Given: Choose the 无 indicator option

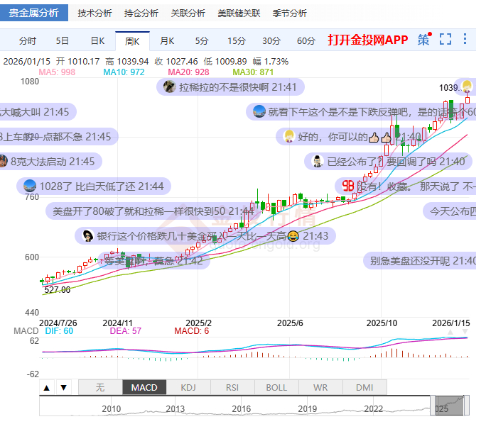Looking at the screenshot, I should pos(100,388).
